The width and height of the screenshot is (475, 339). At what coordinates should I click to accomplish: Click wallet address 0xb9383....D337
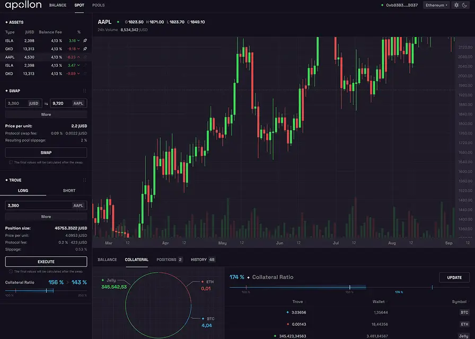click(402, 5)
